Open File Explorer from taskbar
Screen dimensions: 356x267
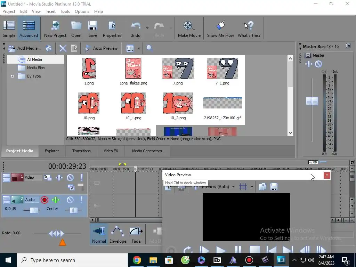[153, 260]
